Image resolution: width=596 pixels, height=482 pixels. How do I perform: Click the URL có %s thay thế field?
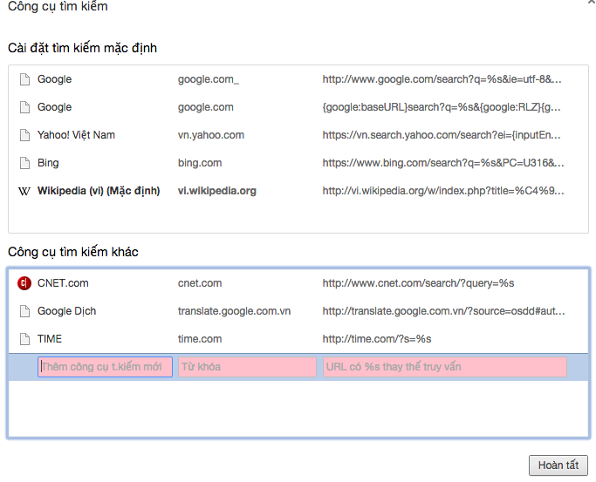444,367
